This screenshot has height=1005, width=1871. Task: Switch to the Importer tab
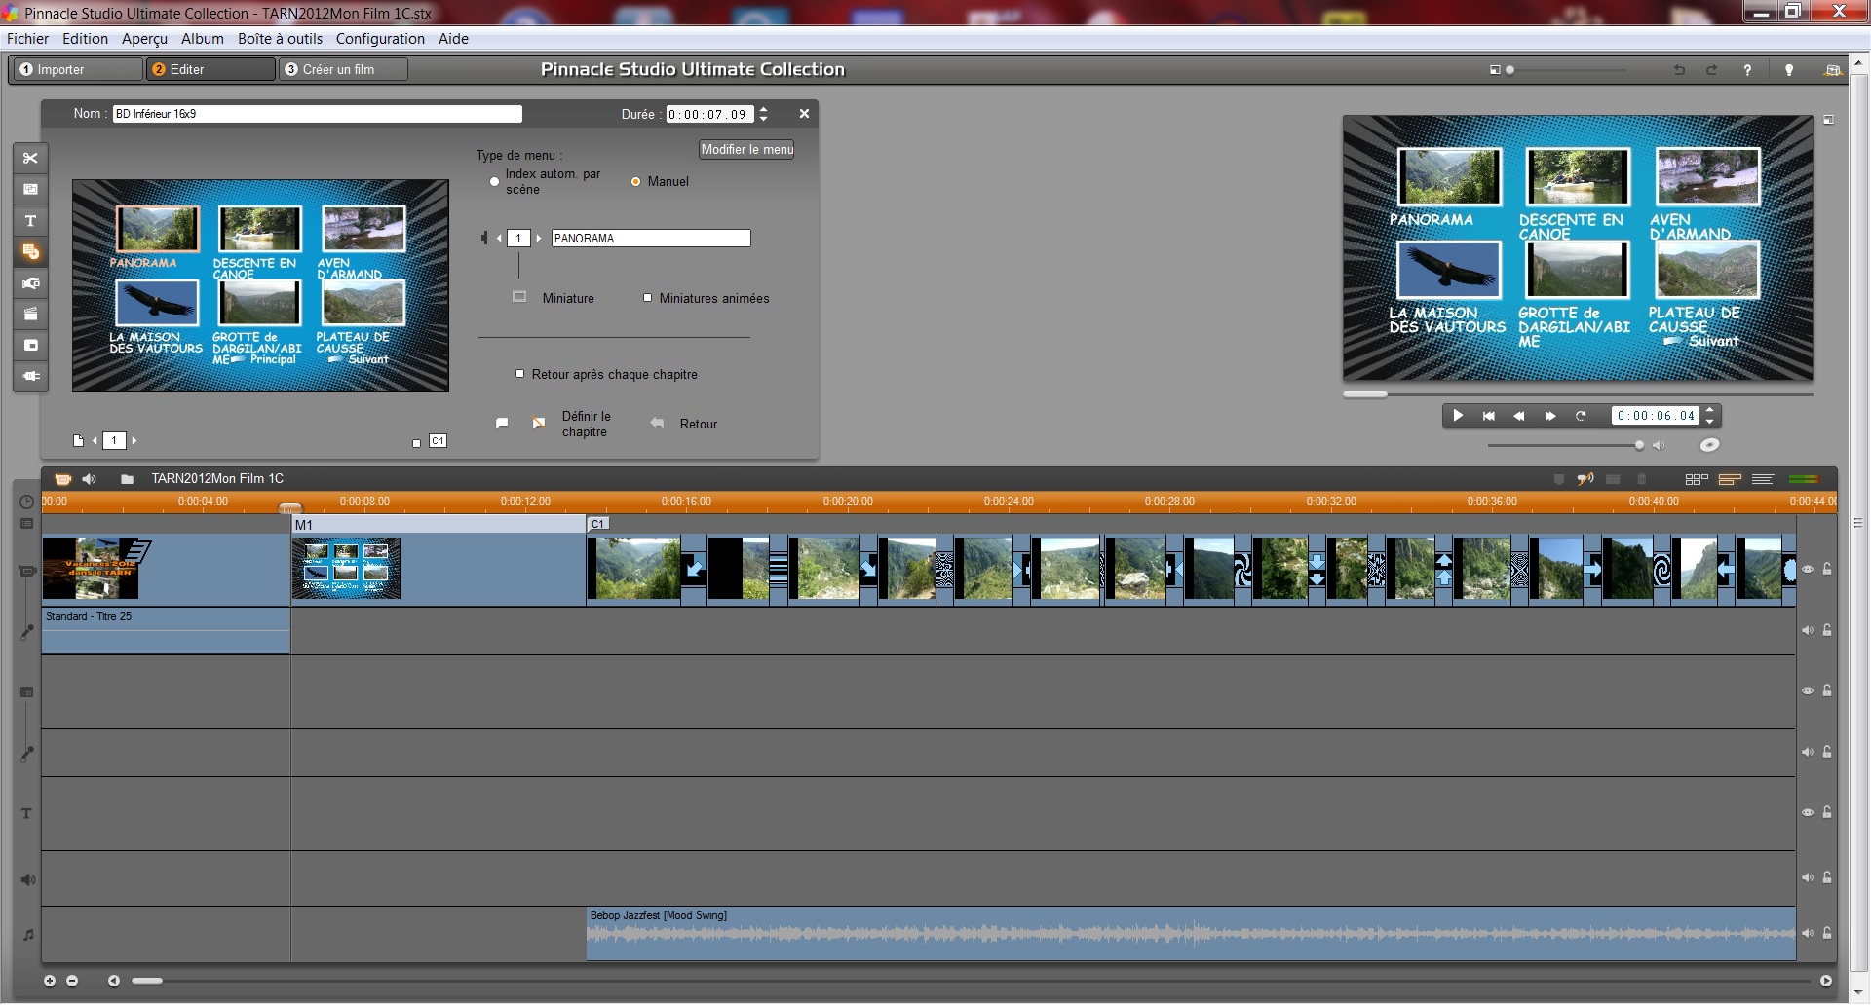(77, 69)
